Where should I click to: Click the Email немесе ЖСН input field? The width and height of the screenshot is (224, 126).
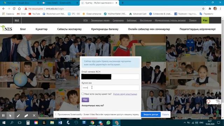110,77
